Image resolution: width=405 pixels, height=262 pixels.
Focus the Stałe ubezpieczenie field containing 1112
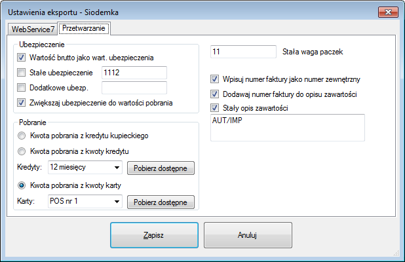pyautogui.click(x=134, y=73)
